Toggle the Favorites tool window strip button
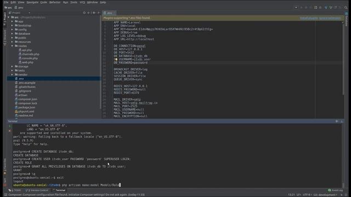The height and width of the screenshot is (197, 351). click(x=5, y=166)
